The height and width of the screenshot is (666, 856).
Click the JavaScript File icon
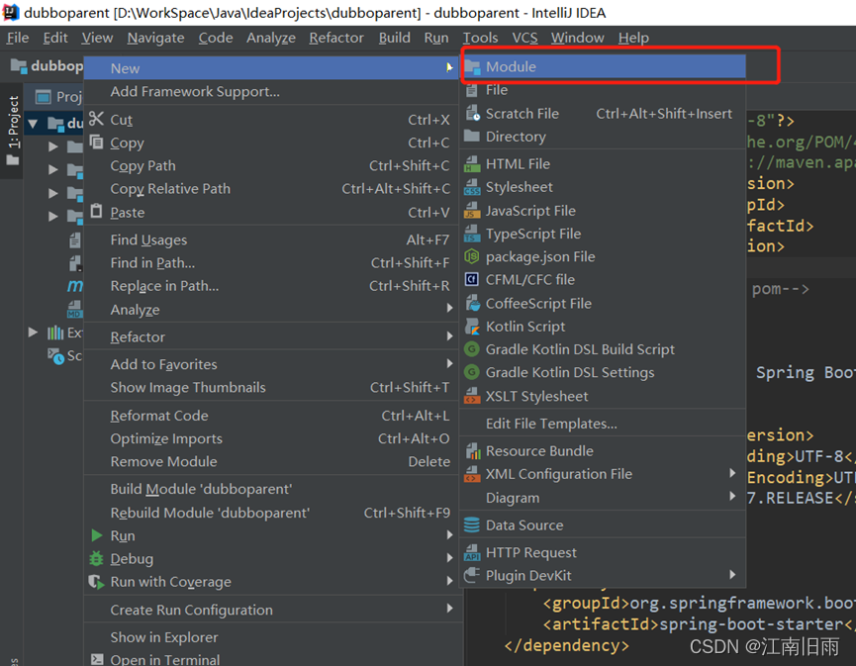click(472, 210)
